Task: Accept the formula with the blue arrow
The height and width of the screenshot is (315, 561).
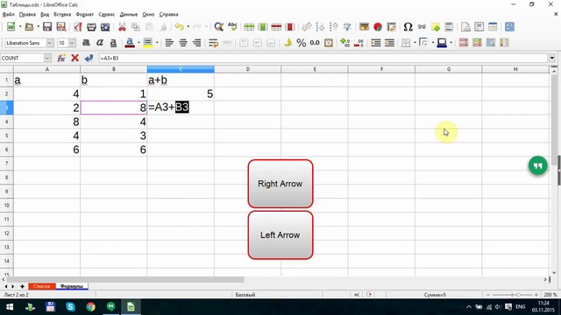Action: (89, 58)
